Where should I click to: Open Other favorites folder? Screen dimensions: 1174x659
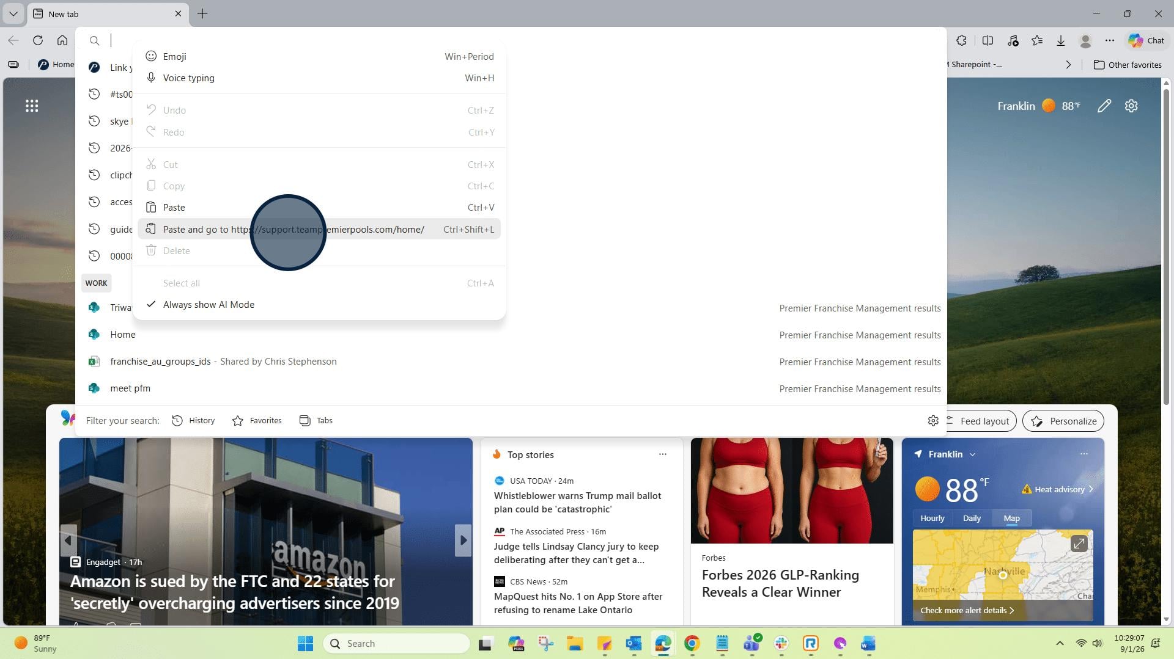pyautogui.click(x=1128, y=65)
